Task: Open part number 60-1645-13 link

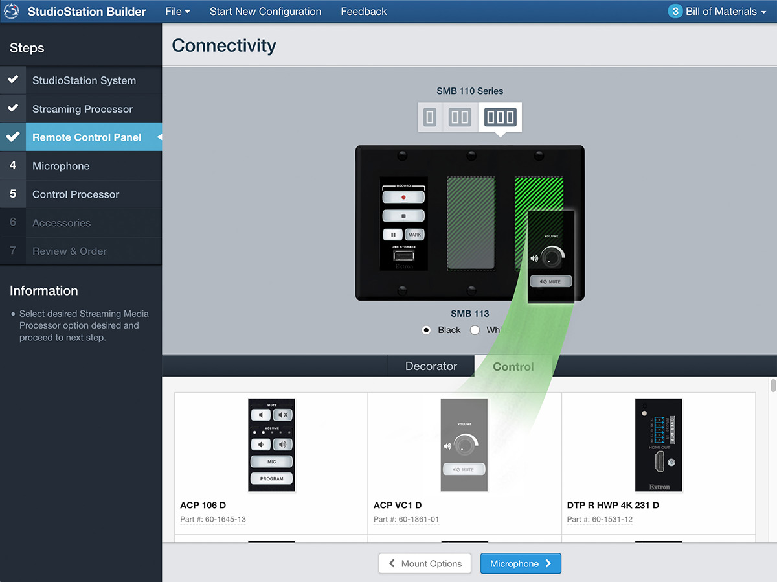Action: pyautogui.click(x=213, y=520)
